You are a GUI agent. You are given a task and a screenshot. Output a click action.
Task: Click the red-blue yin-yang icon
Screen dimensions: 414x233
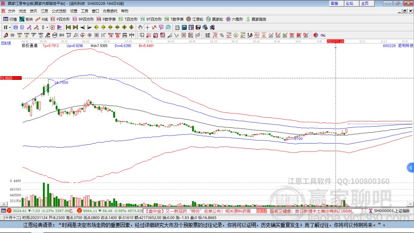tap(316, 35)
